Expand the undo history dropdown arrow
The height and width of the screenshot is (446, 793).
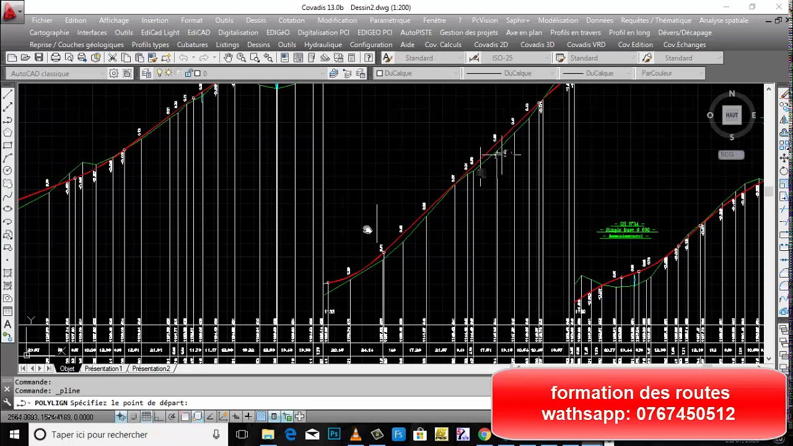click(193, 58)
